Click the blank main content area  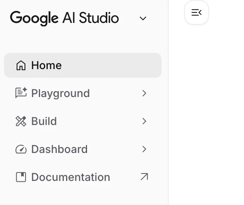[x=206, y=116]
